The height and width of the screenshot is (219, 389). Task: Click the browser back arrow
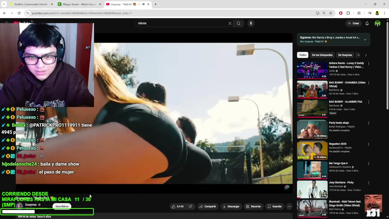4,13
